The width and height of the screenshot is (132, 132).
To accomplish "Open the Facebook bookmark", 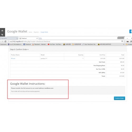I will tap(27, 44).
